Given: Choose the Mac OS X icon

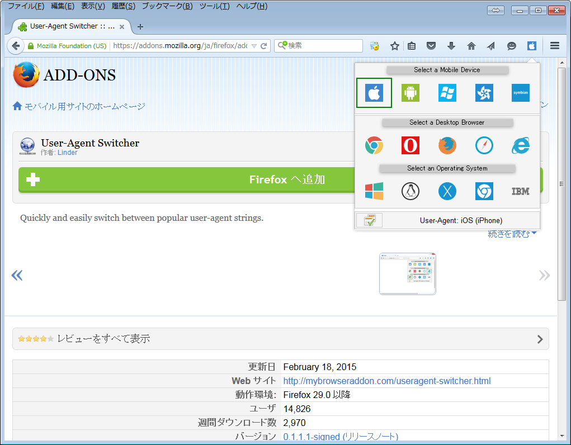Looking at the screenshot, I should [x=447, y=191].
